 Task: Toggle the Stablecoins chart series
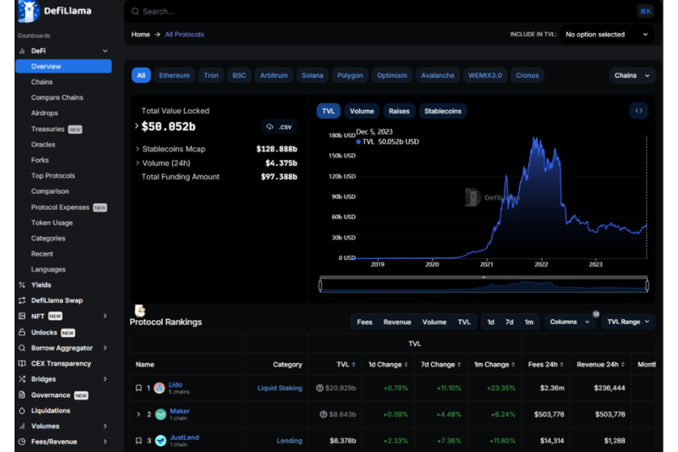tap(443, 111)
